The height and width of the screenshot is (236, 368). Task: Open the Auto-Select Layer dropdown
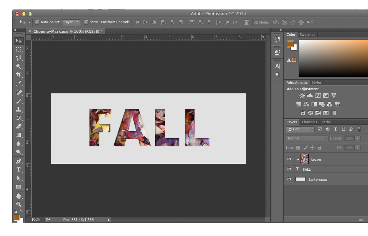(71, 22)
